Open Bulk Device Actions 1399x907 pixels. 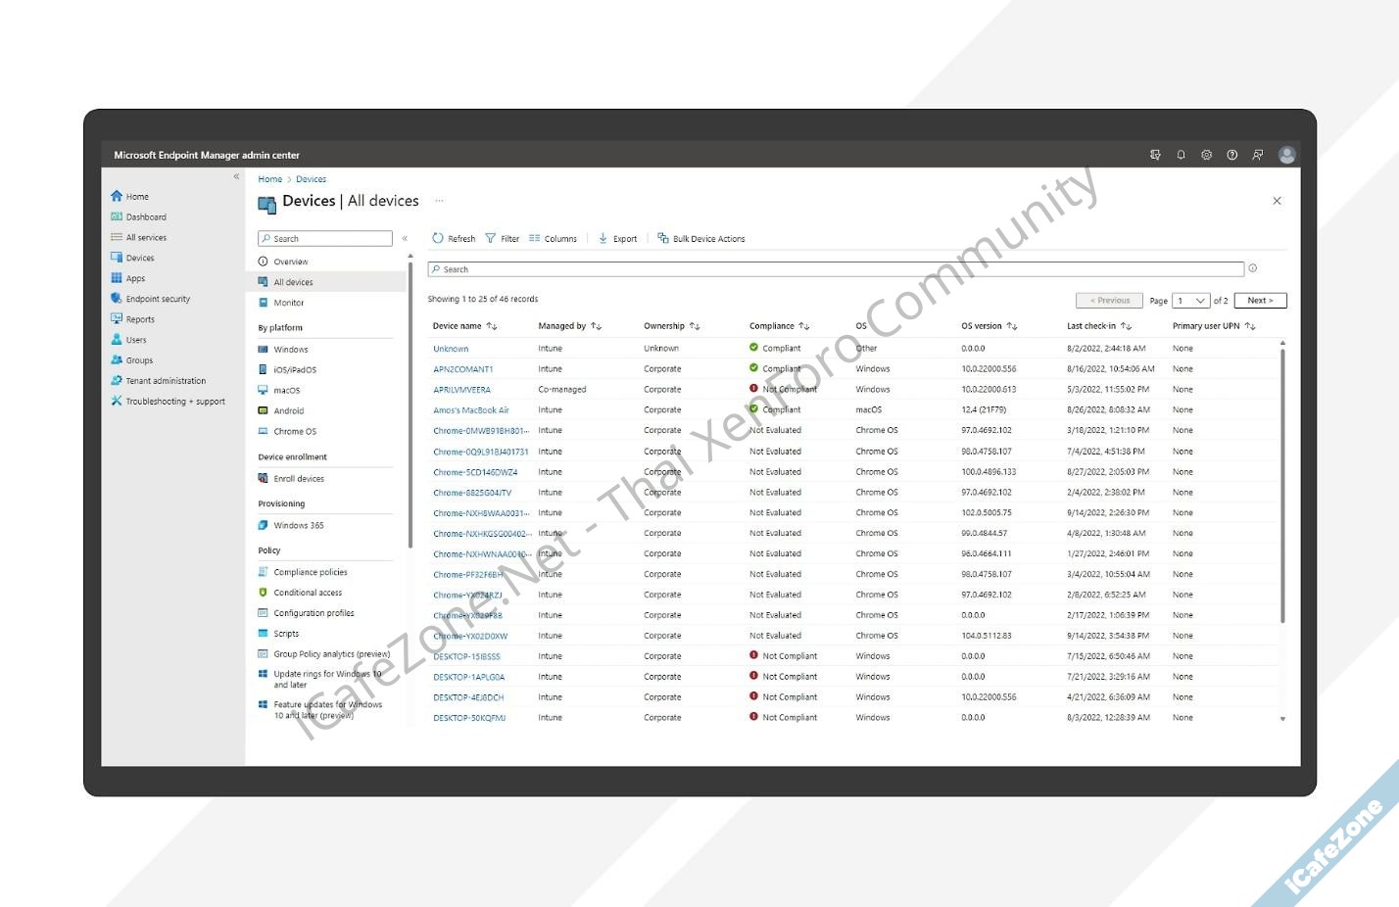pyautogui.click(x=701, y=238)
